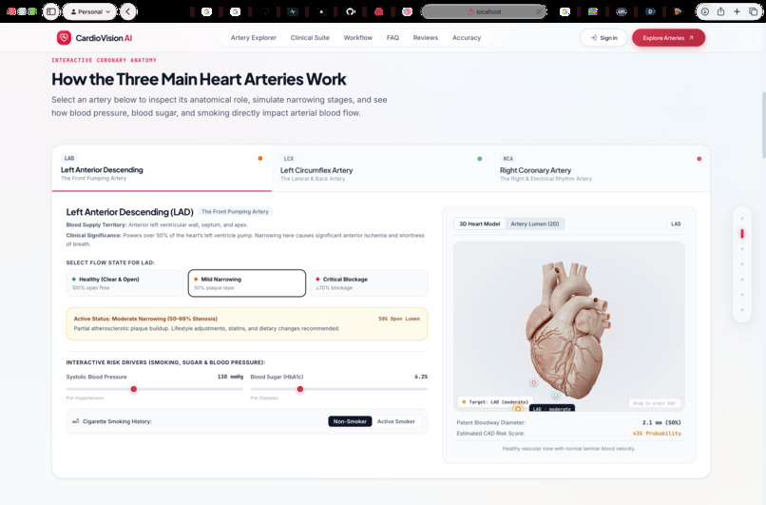Open the 'D' labeled browser tab
Viewport: 766px width, 505px height.
tap(650, 11)
